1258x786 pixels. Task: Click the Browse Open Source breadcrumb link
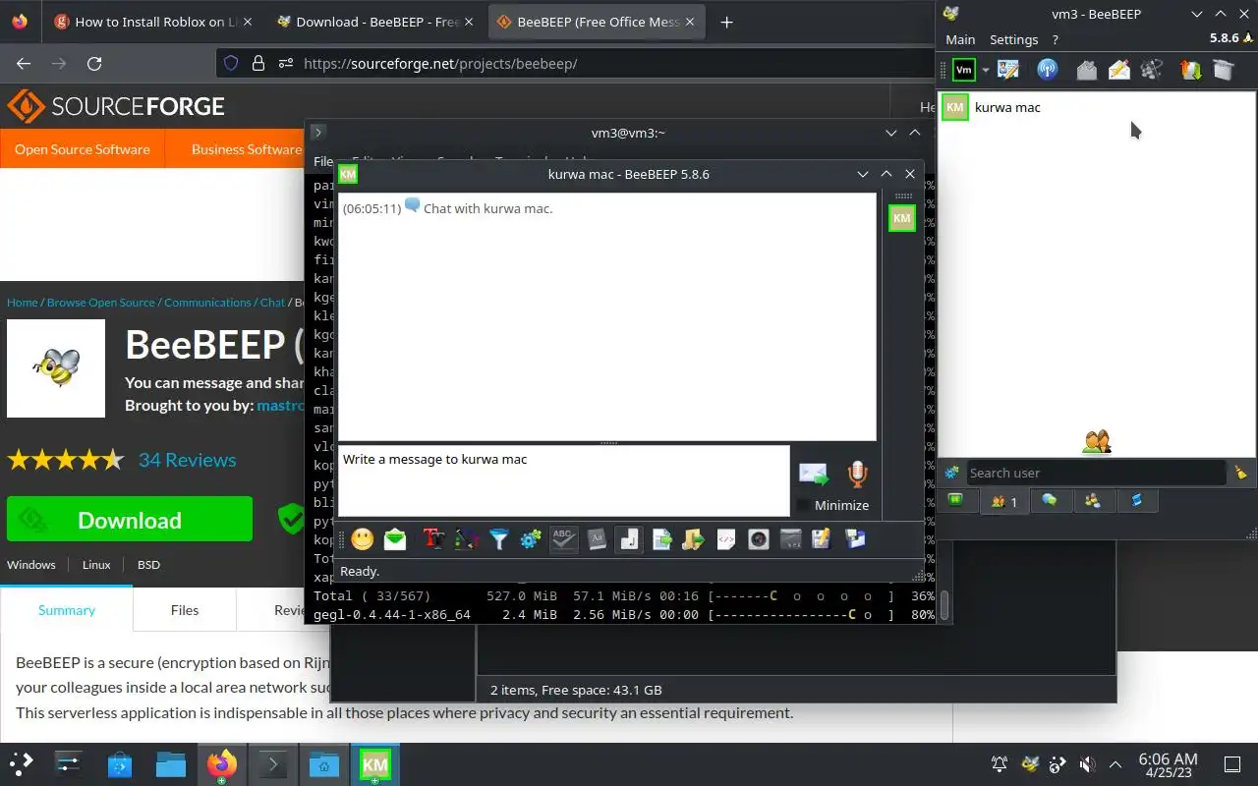coord(101,303)
